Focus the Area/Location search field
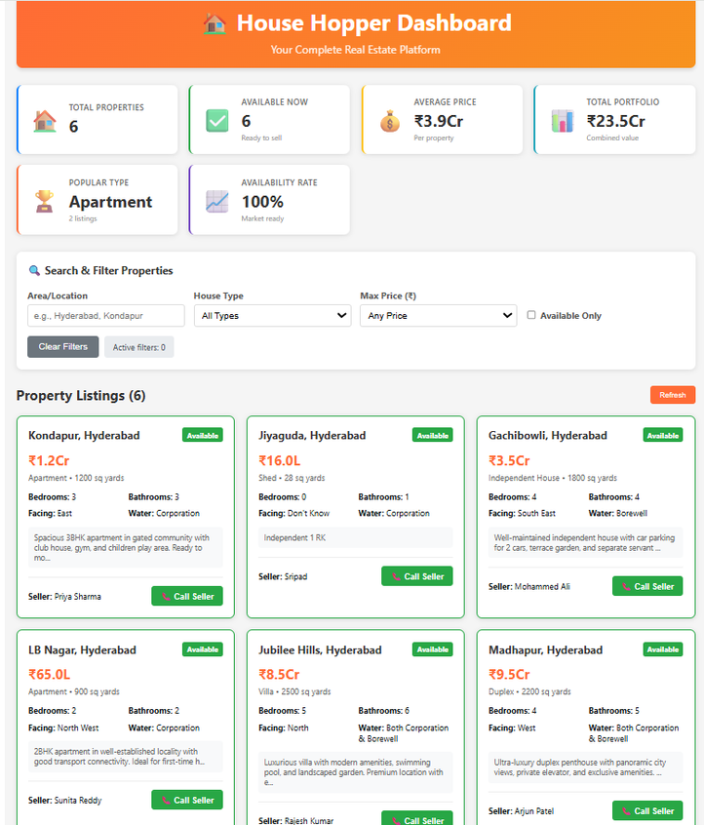Screen dimensions: 704x825 106,316
